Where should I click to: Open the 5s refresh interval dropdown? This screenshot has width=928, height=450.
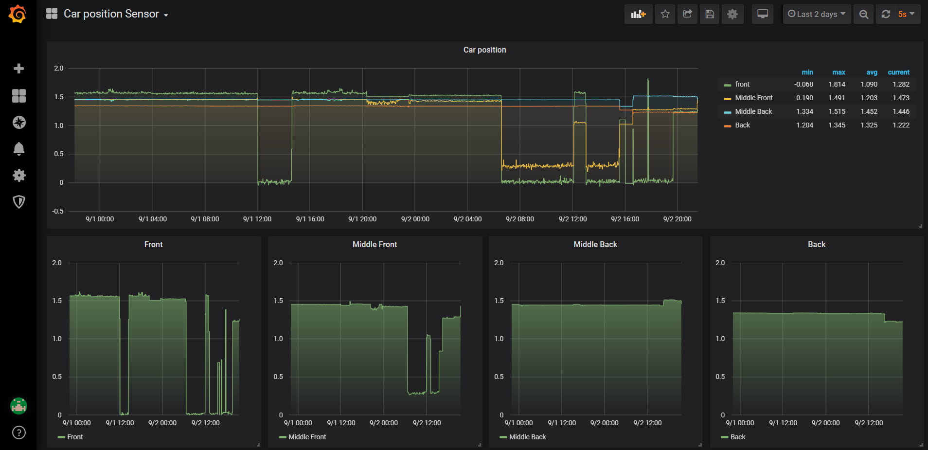pyautogui.click(x=906, y=14)
